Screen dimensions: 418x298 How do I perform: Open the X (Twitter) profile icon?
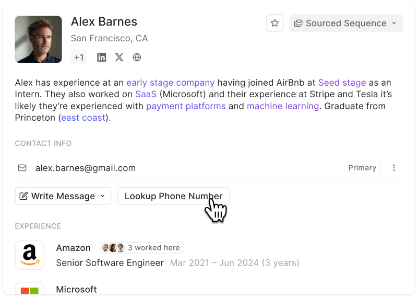point(120,58)
